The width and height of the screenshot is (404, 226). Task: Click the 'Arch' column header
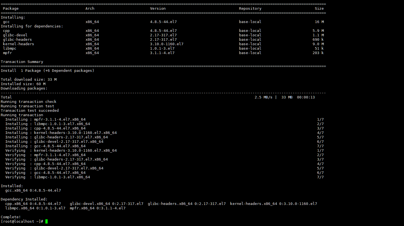click(x=90, y=8)
